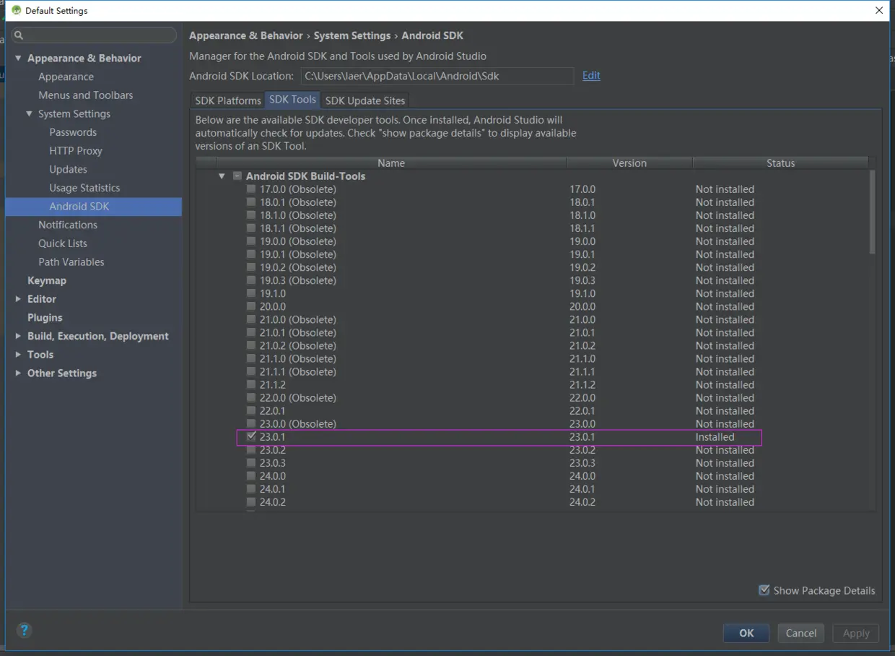
Task: Select the 22.0.0 (Obsolete) row name
Action: (x=297, y=397)
